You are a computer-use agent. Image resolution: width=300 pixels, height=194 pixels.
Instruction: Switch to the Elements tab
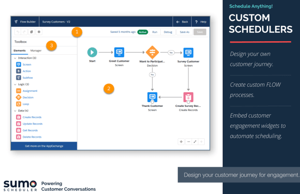(x=20, y=50)
